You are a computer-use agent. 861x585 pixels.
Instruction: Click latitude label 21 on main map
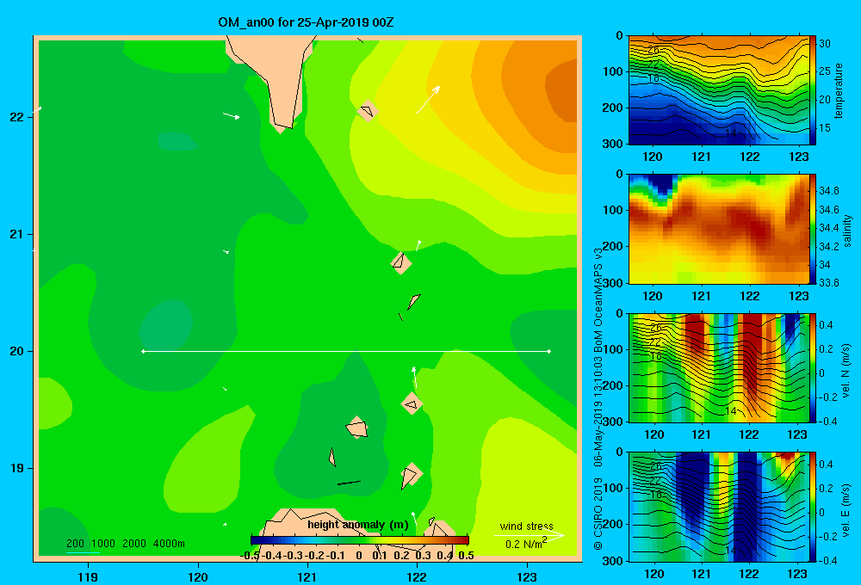[x=17, y=234]
